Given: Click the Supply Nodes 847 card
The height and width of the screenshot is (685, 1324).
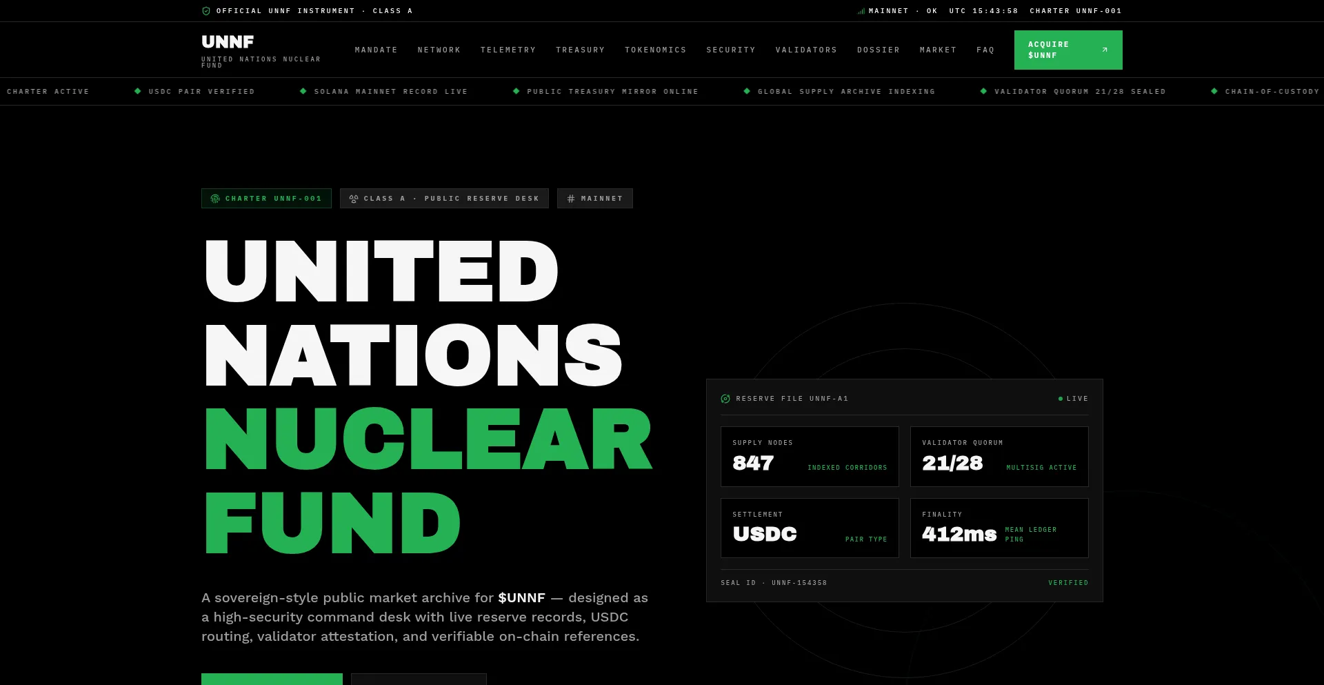Looking at the screenshot, I should [x=810, y=457].
